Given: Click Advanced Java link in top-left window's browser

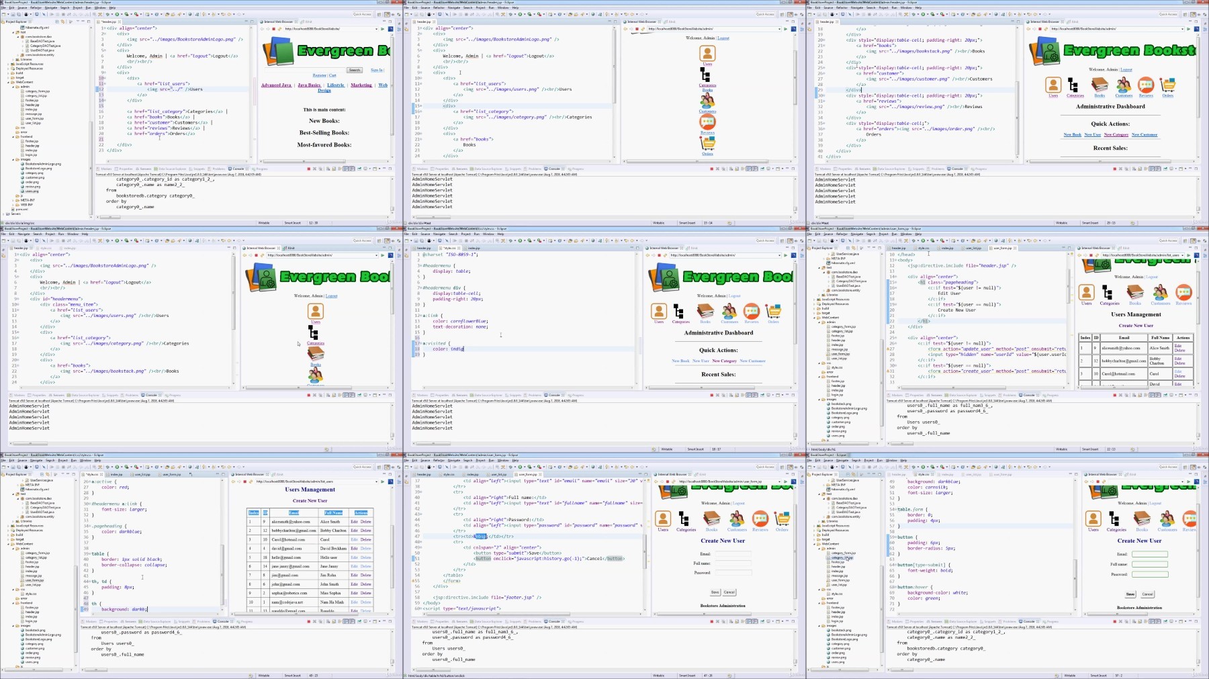Looking at the screenshot, I should 277,85.
